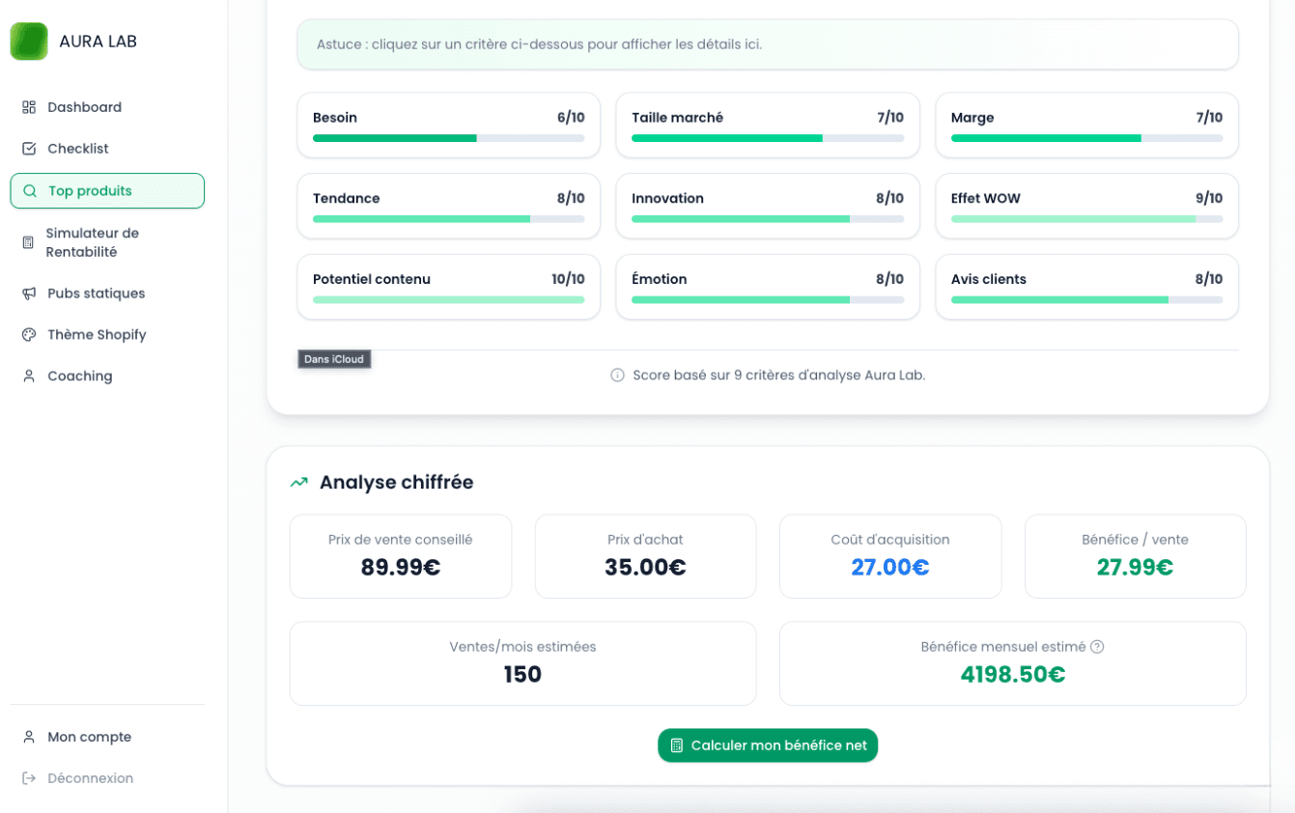Click the Top produits magnifier icon
The width and height of the screenshot is (1295, 813).
(30, 191)
